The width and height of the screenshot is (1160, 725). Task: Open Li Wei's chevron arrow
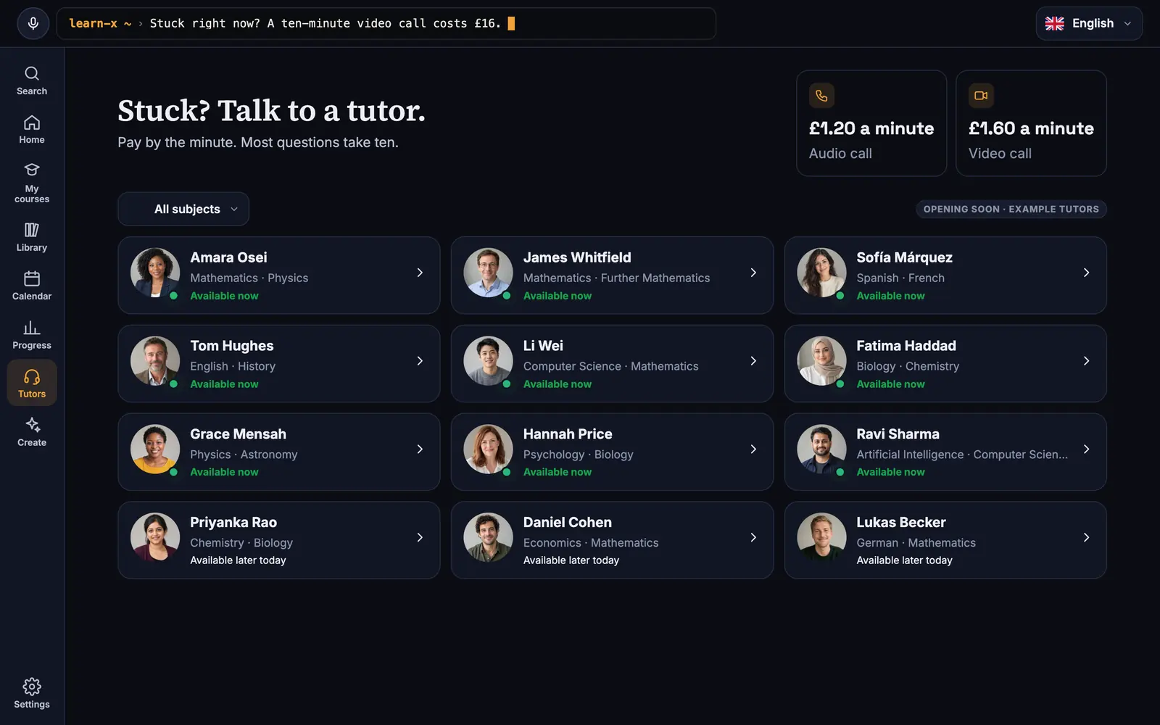tap(753, 361)
